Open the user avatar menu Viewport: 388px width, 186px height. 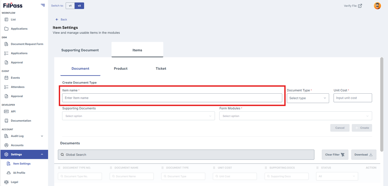point(377,6)
